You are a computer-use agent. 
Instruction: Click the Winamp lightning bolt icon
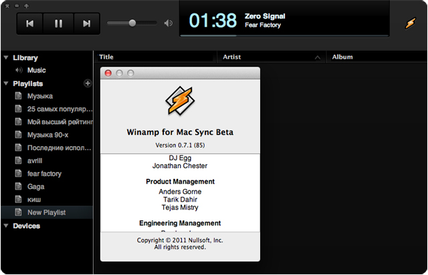pos(410,23)
